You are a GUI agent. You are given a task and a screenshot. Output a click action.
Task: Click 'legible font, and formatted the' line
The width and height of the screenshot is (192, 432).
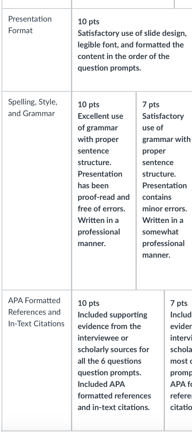(131, 45)
